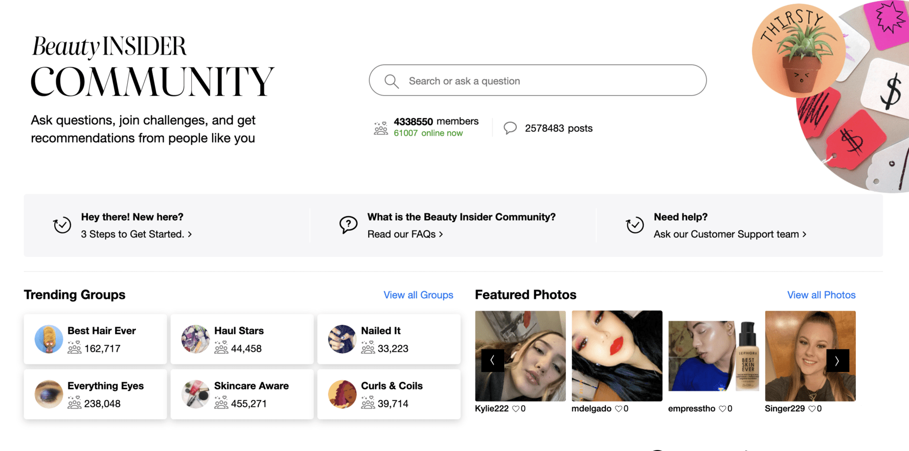Image resolution: width=909 pixels, height=451 pixels.
Task: Open 'Ask our Customer Support team' link
Action: pos(730,234)
